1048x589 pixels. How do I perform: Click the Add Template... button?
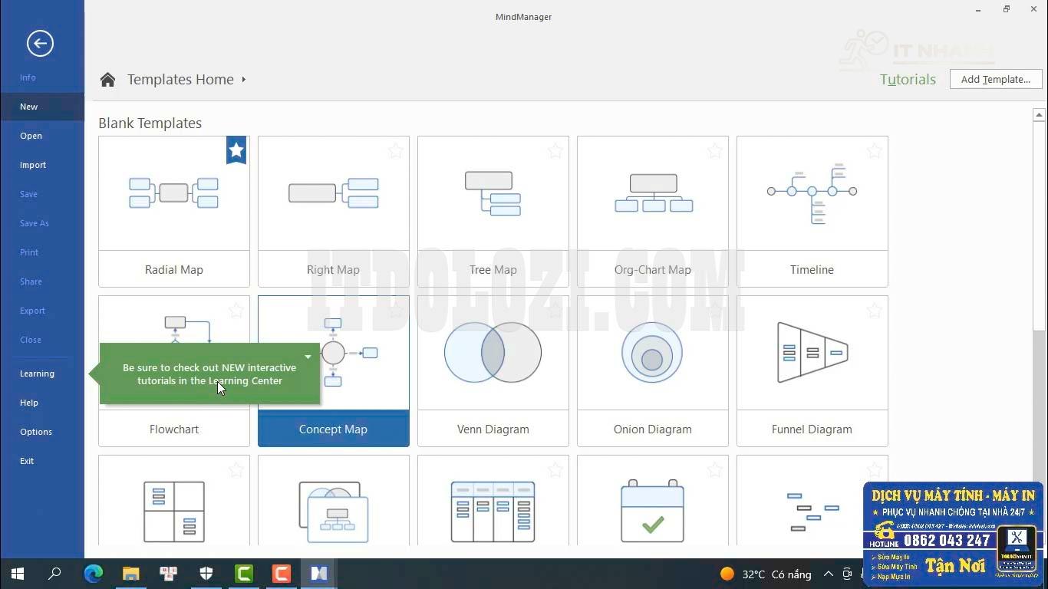[995, 79]
